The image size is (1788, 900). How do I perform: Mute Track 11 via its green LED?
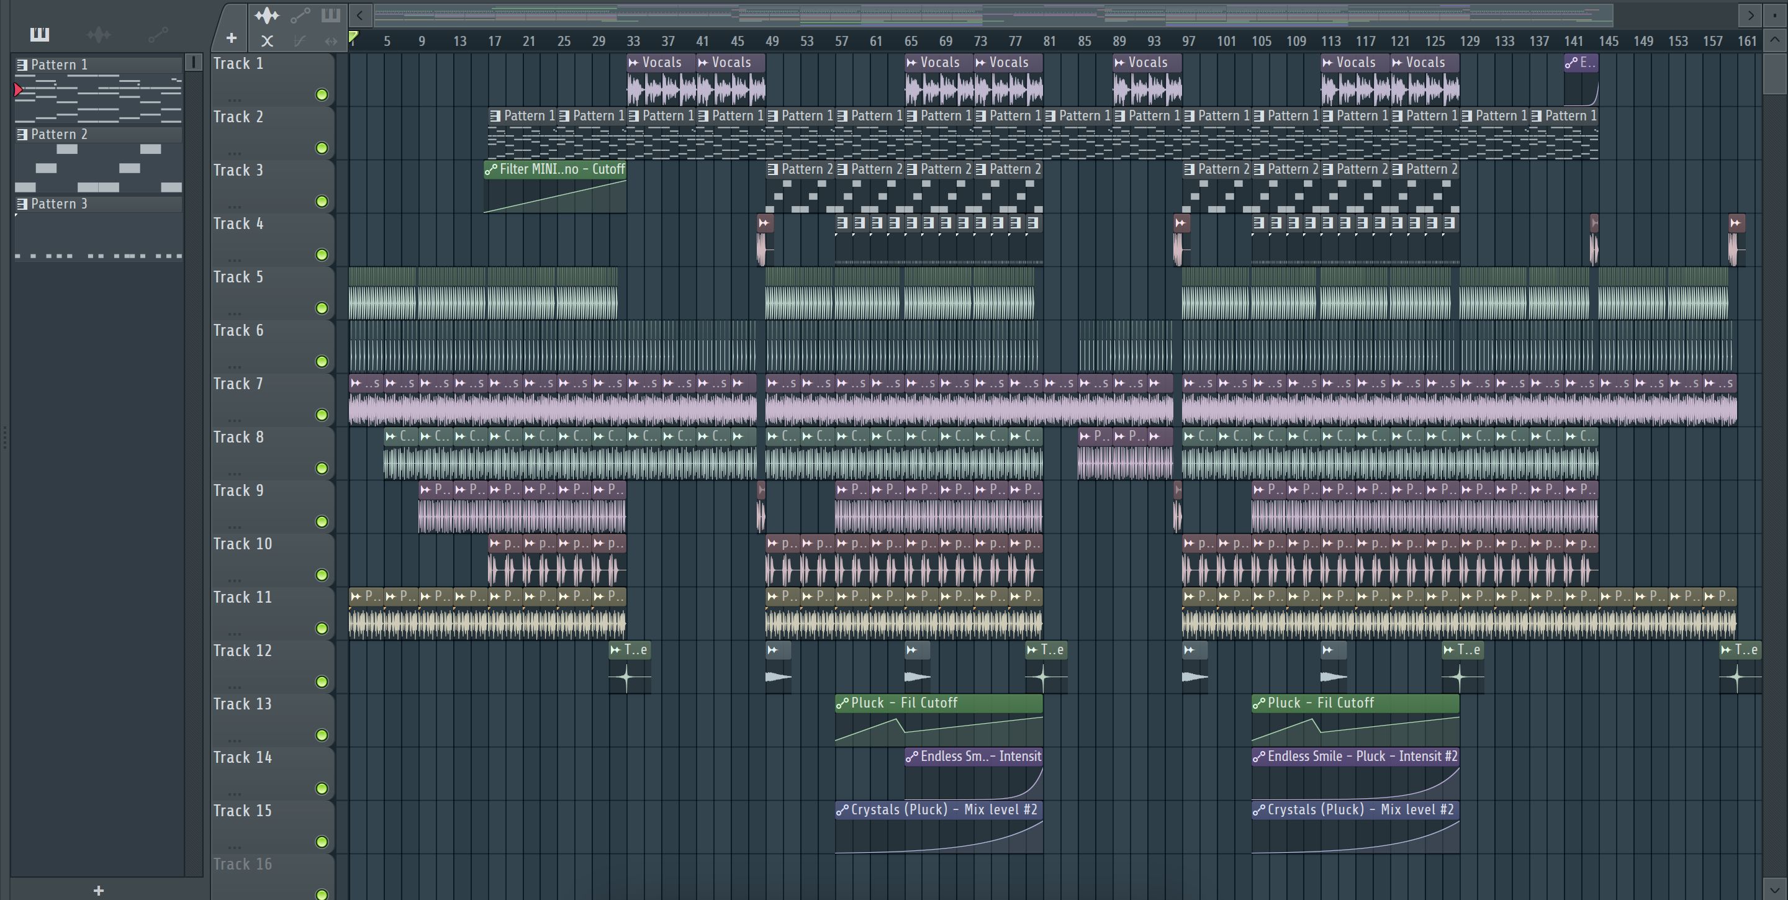point(322,629)
